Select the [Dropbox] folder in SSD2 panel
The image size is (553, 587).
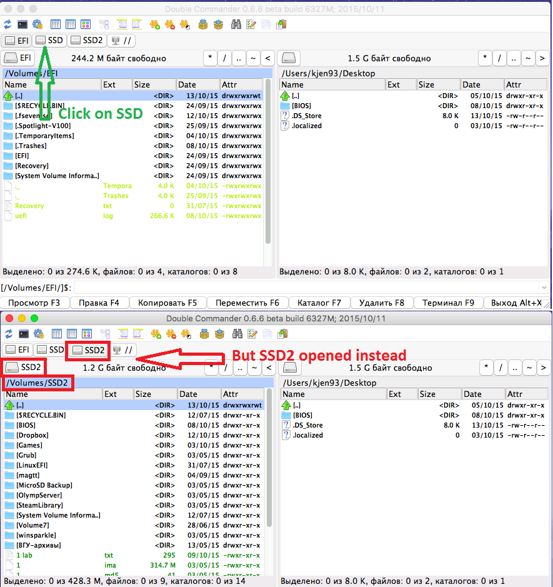click(x=32, y=435)
